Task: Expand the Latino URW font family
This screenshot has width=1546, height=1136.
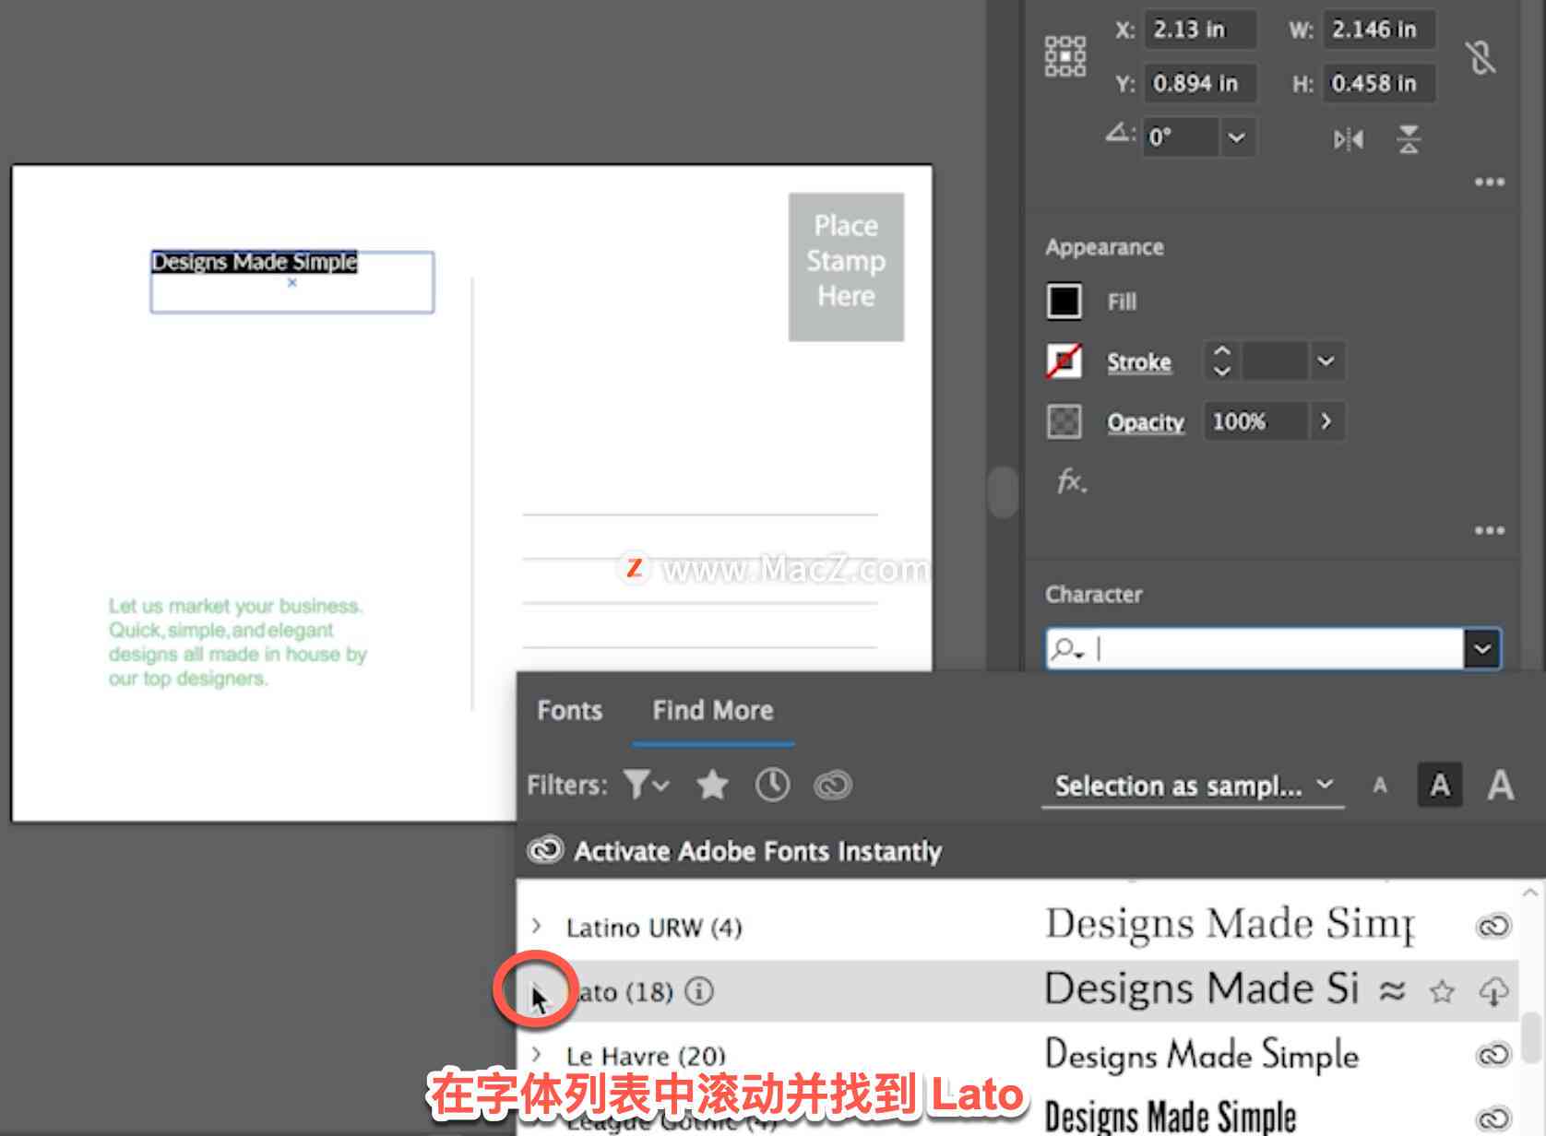Action: pyautogui.click(x=537, y=925)
